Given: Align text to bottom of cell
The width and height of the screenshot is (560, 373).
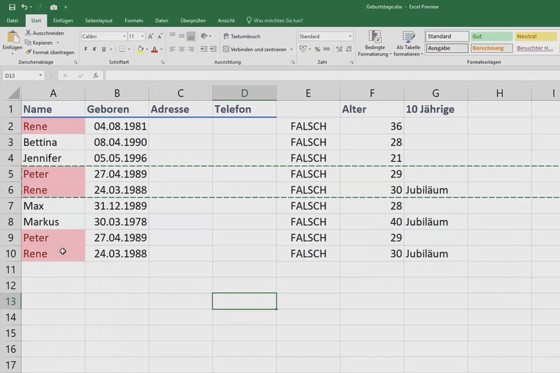Looking at the screenshot, I should pos(191,36).
